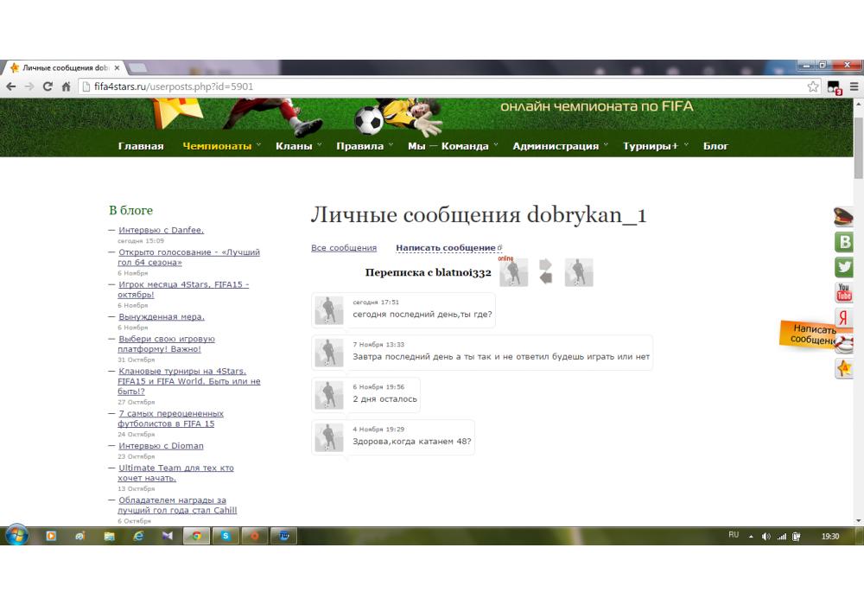The height and width of the screenshot is (605, 864).
Task: Click the blatnoi332 online avatar
Action: pyautogui.click(x=514, y=272)
